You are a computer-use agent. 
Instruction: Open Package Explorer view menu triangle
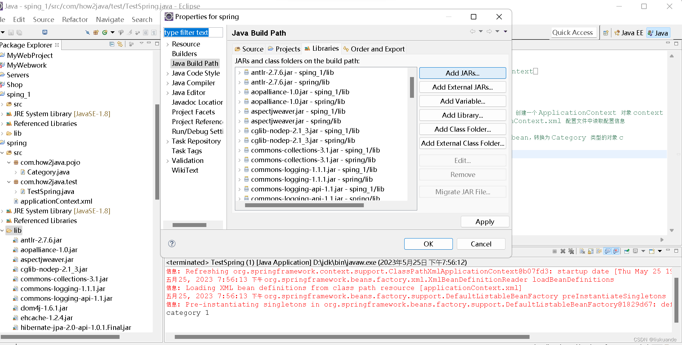(x=142, y=43)
